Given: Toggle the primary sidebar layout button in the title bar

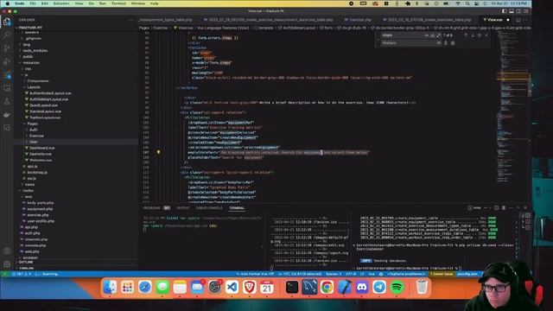Looking at the screenshot, I should [504, 11].
